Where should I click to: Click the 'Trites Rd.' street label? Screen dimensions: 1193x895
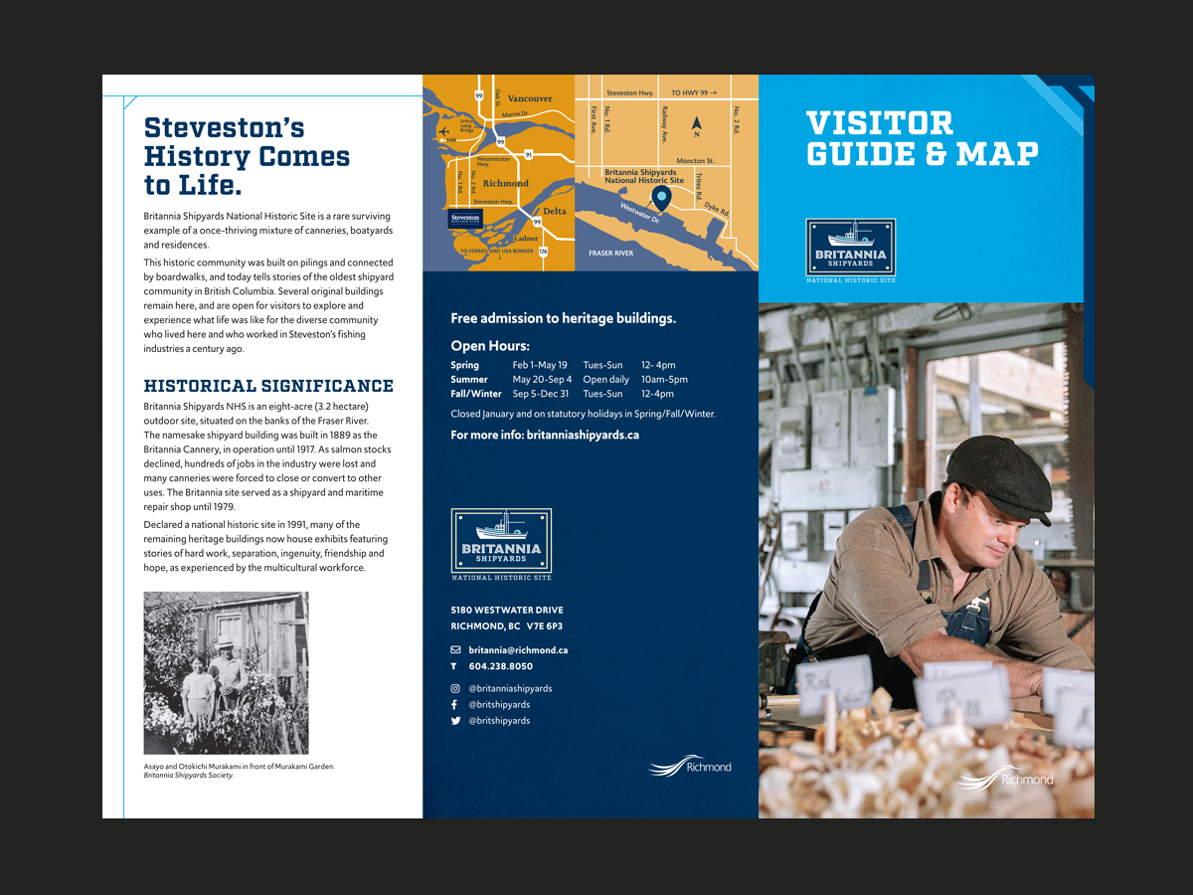(699, 186)
